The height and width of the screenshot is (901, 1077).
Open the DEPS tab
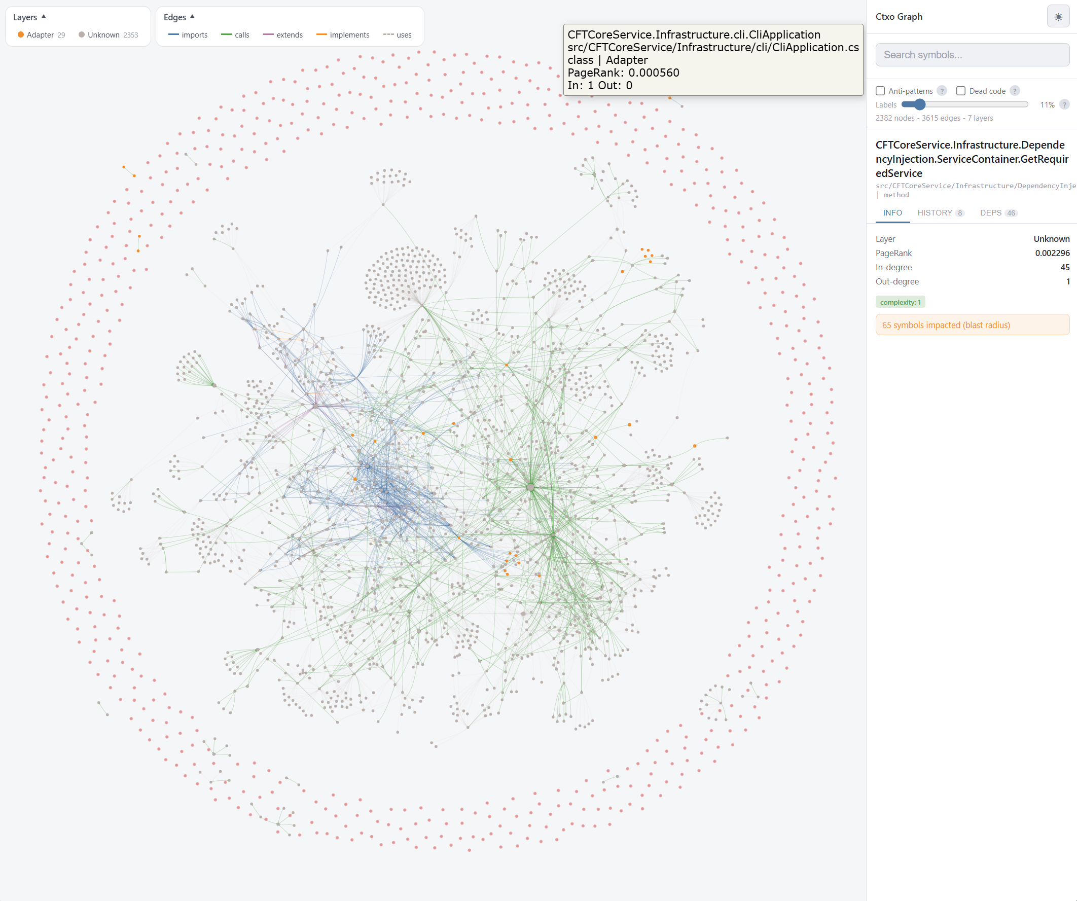pyautogui.click(x=991, y=212)
